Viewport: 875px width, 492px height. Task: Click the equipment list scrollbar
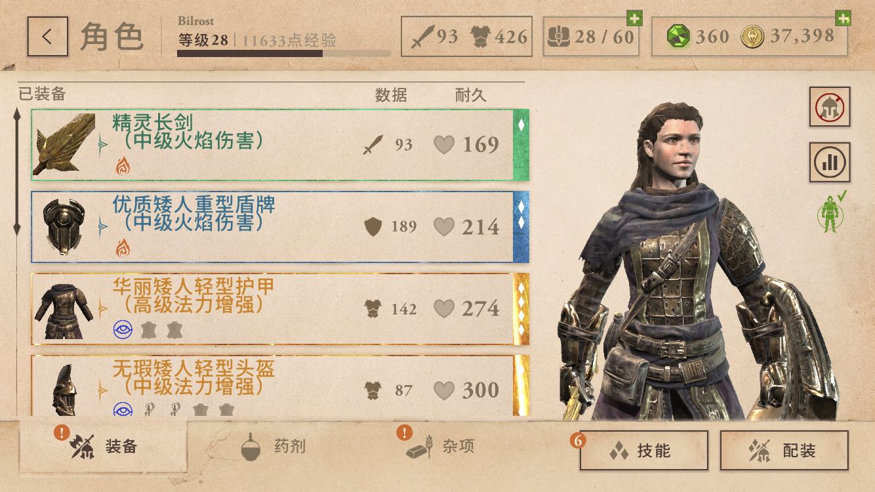click(17, 172)
